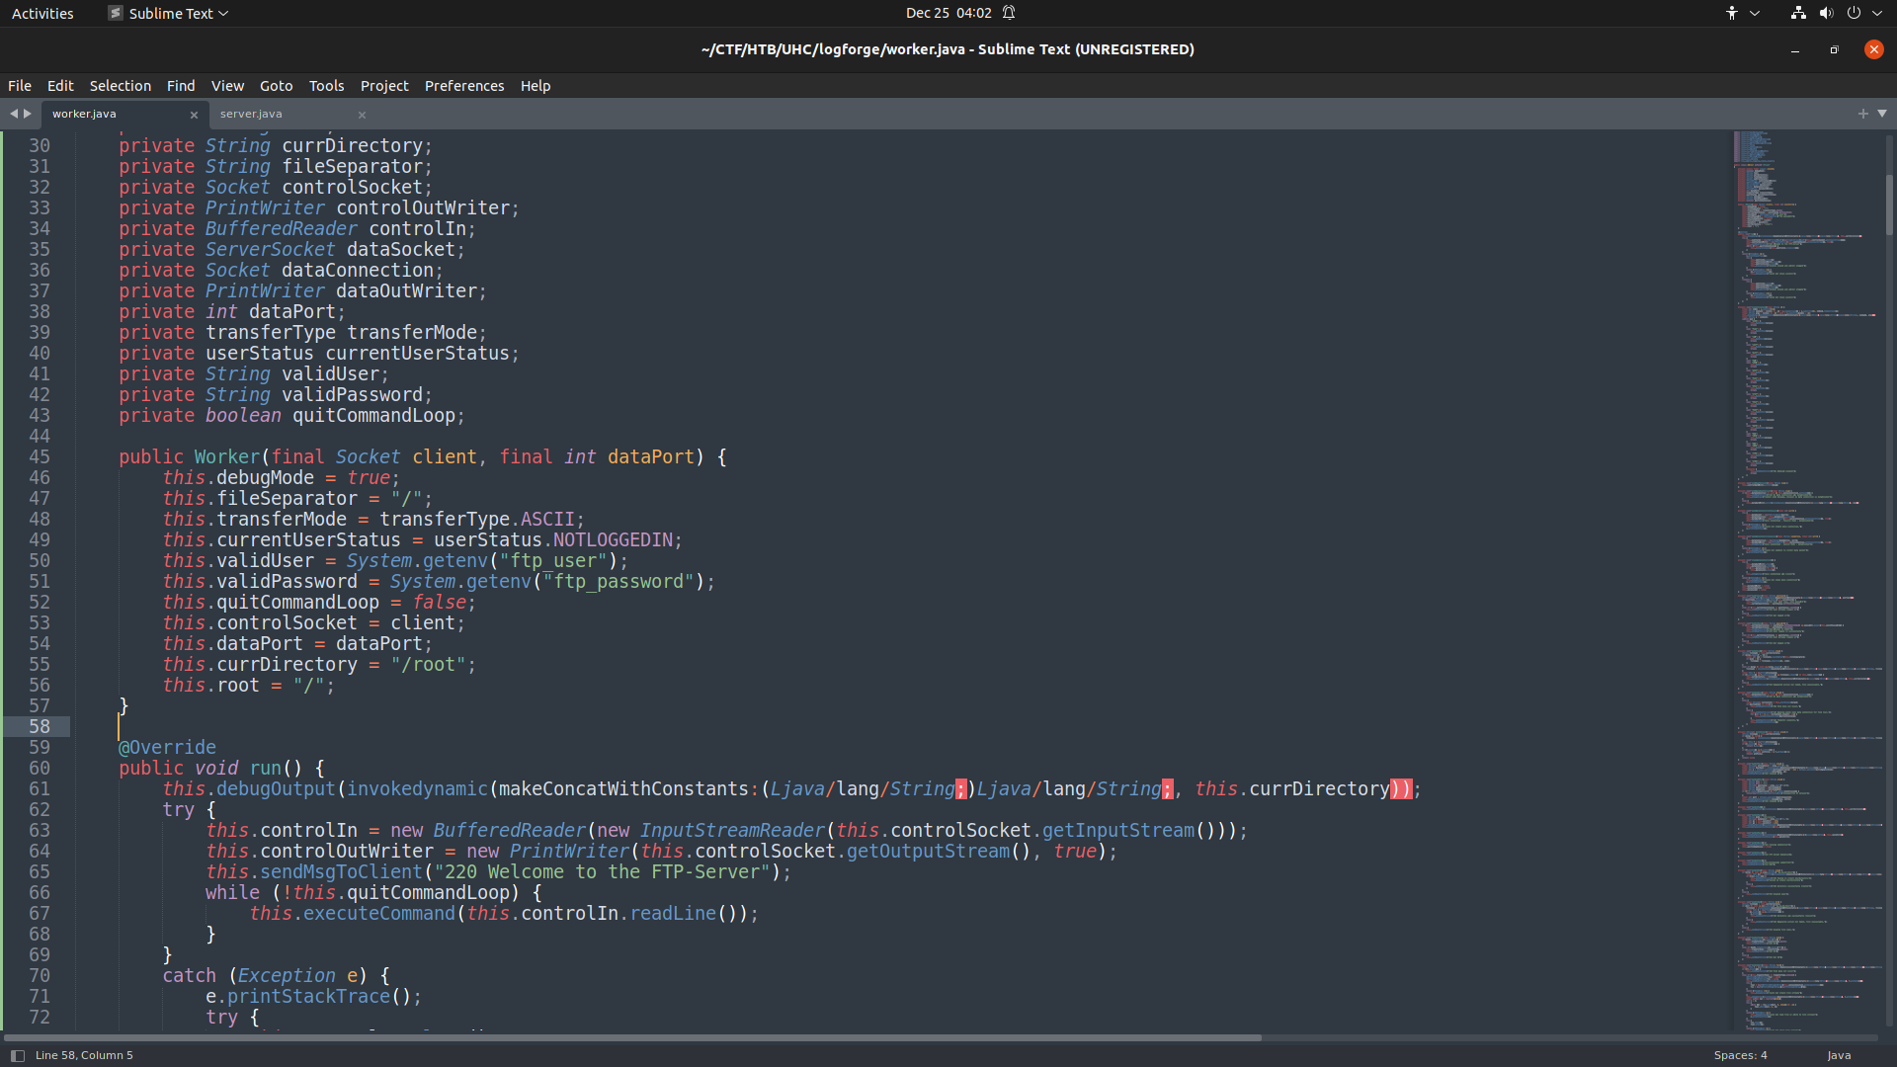Toggle the side bar status icon
This screenshot has height=1067, width=1897.
pyautogui.click(x=17, y=1055)
